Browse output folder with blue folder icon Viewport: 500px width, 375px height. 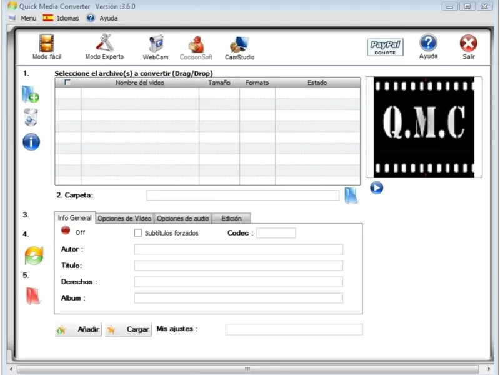point(352,196)
